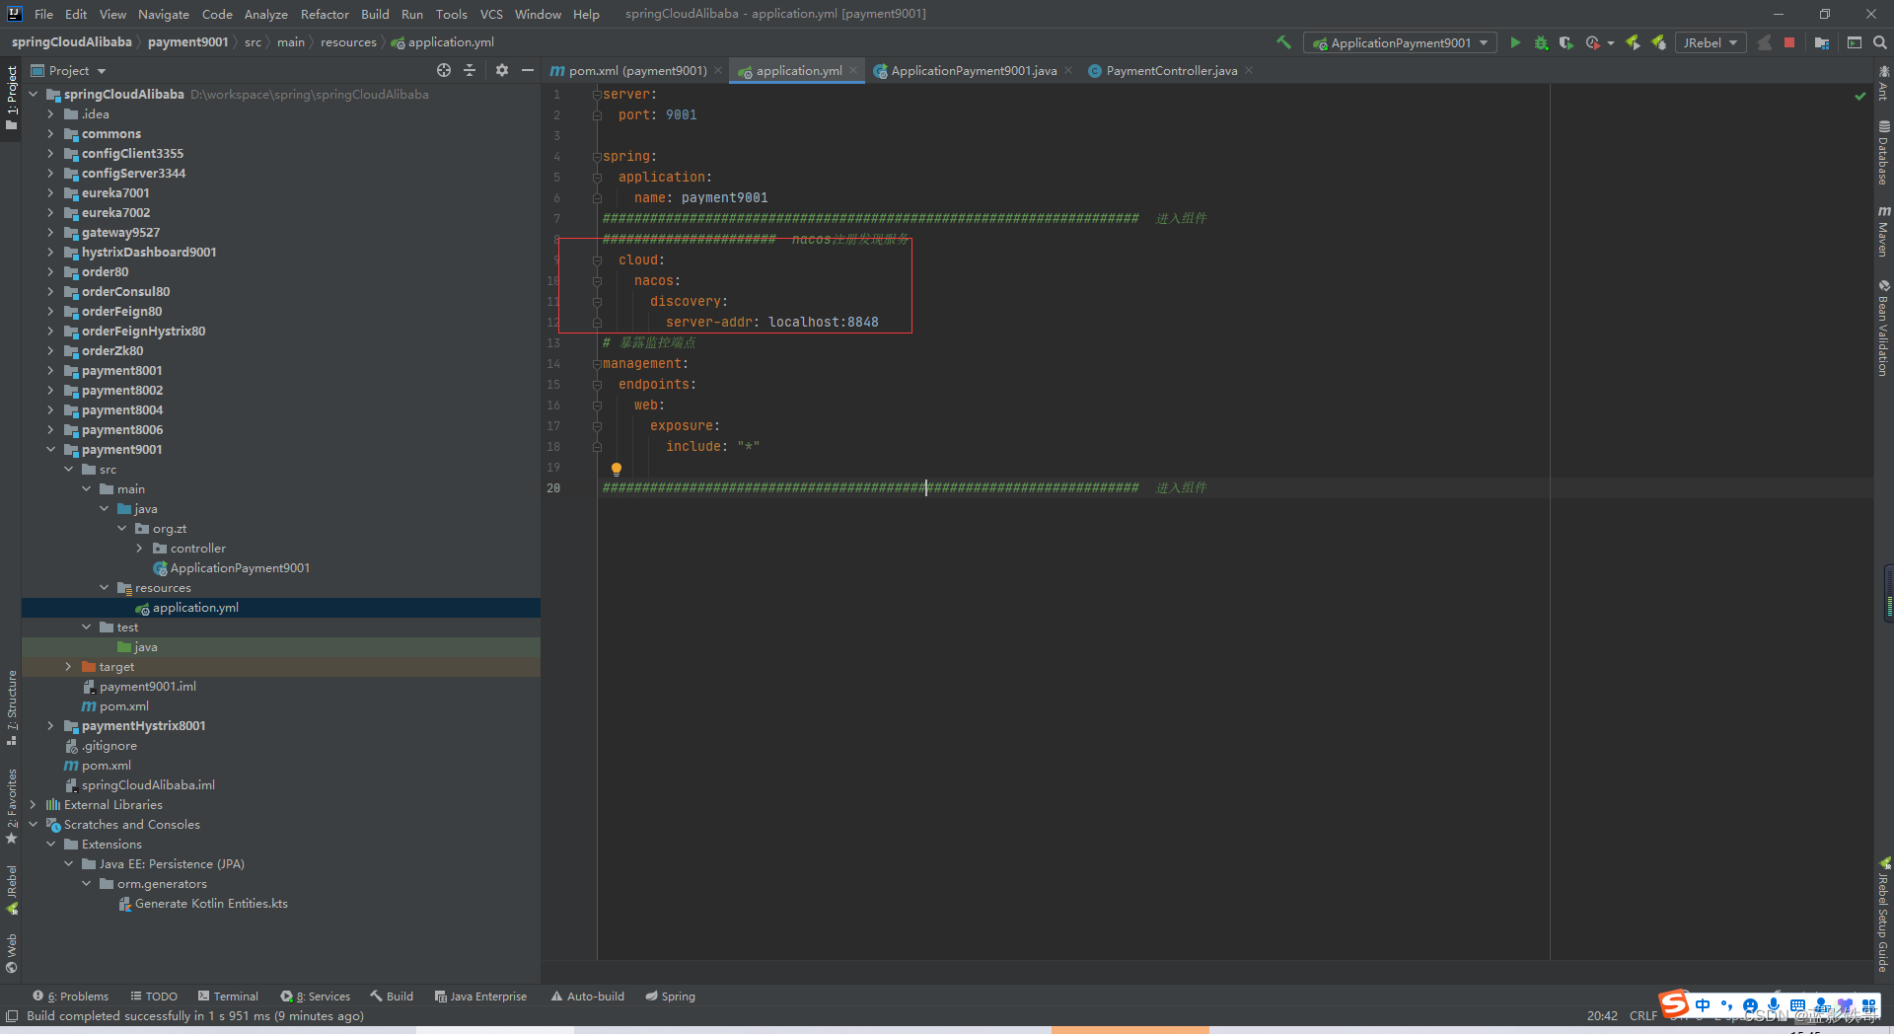Hide the Project tool window
1894x1034 pixels.
pyautogui.click(x=528, y=70)
